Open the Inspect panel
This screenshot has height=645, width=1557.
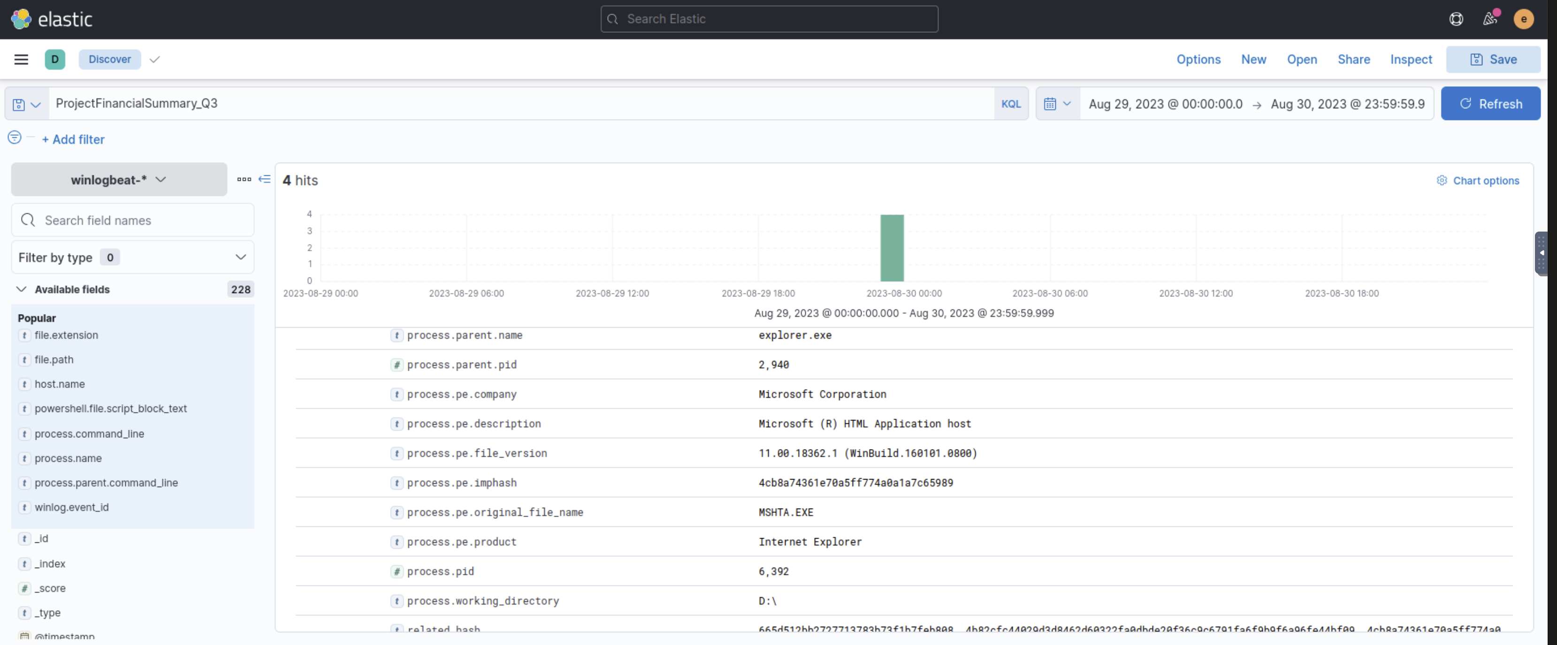point(1411,59)
